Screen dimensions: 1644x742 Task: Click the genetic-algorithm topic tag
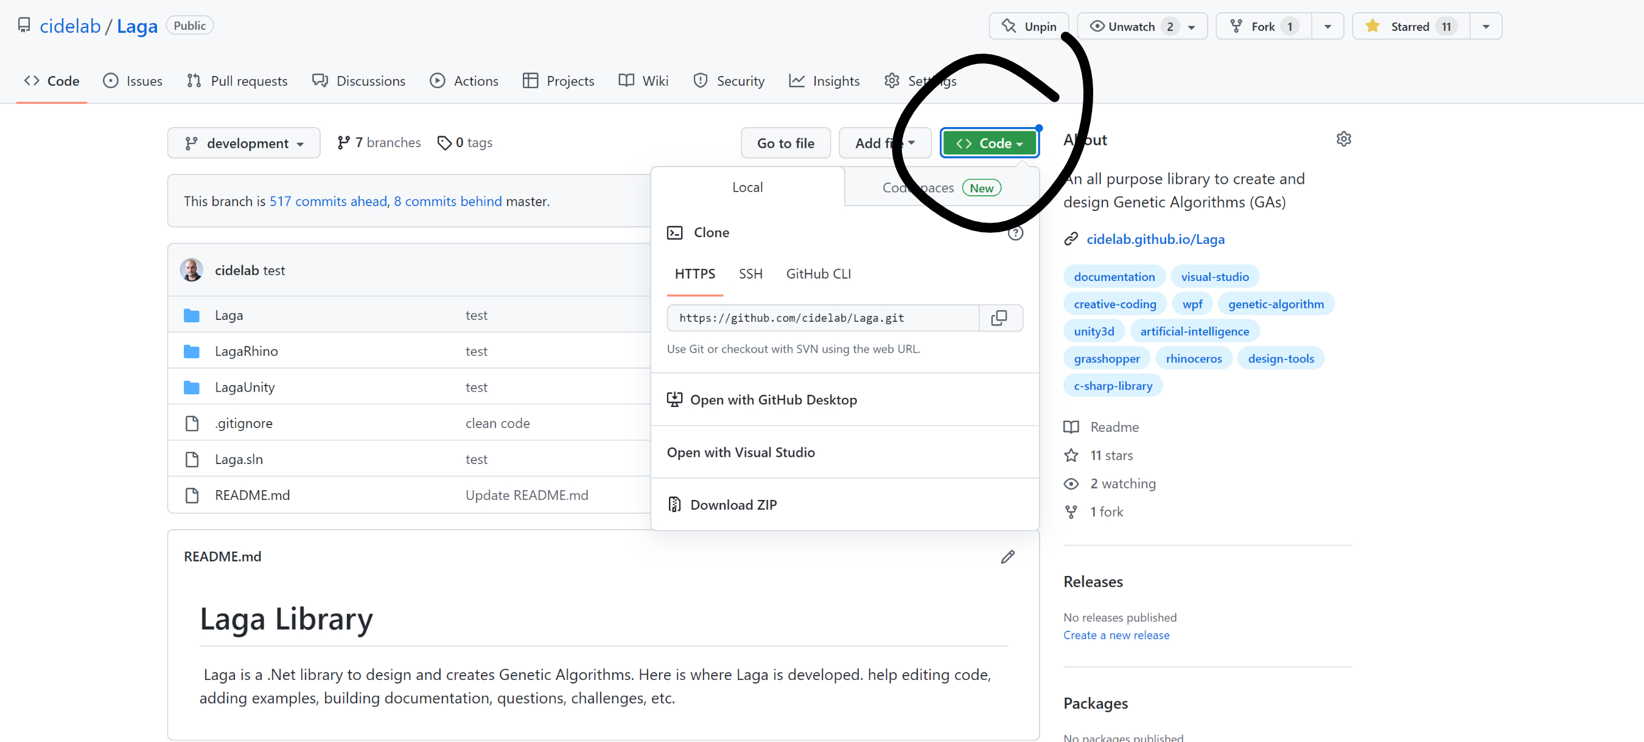tap(1275, 304)
